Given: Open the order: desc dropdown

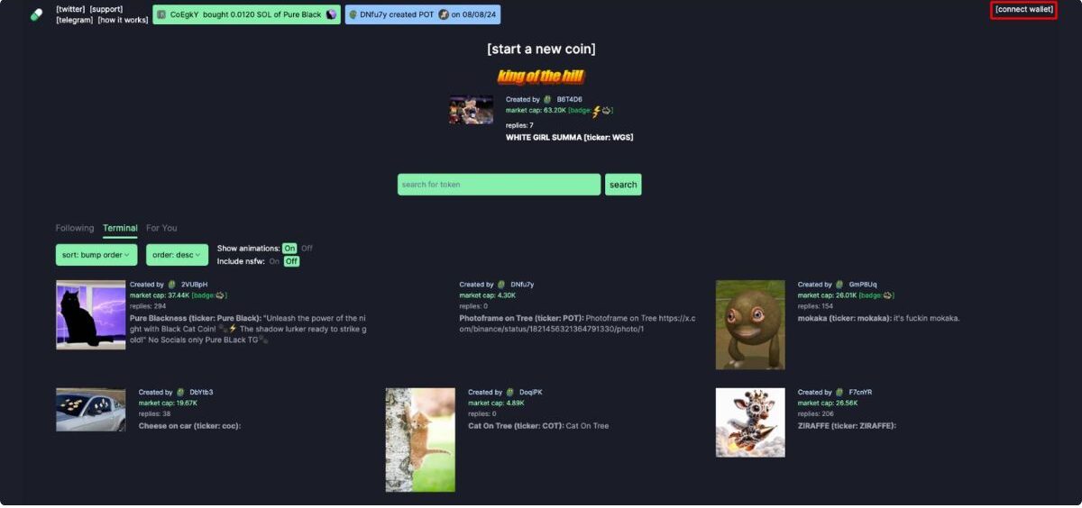Looking at the screenshot, I should click(x=177, y=255).
